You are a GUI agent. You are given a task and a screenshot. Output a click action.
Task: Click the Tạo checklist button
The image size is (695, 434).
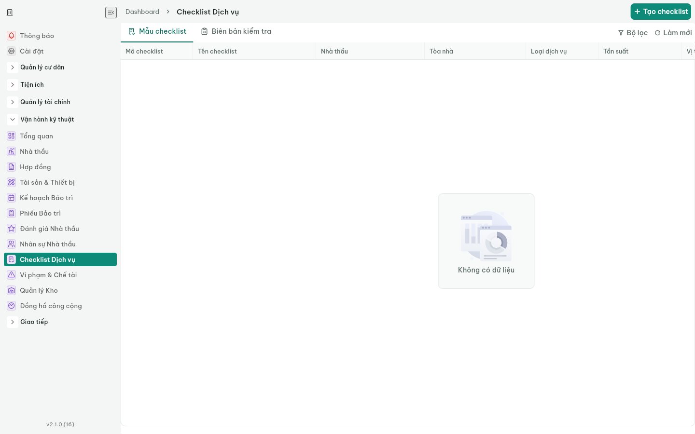coord(661,12)
